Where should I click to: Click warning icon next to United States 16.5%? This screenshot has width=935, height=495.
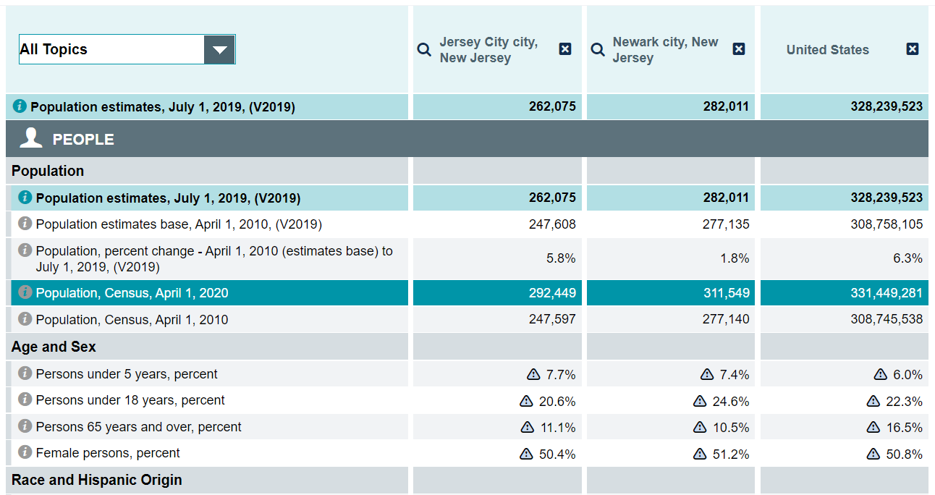pos(873,428)
